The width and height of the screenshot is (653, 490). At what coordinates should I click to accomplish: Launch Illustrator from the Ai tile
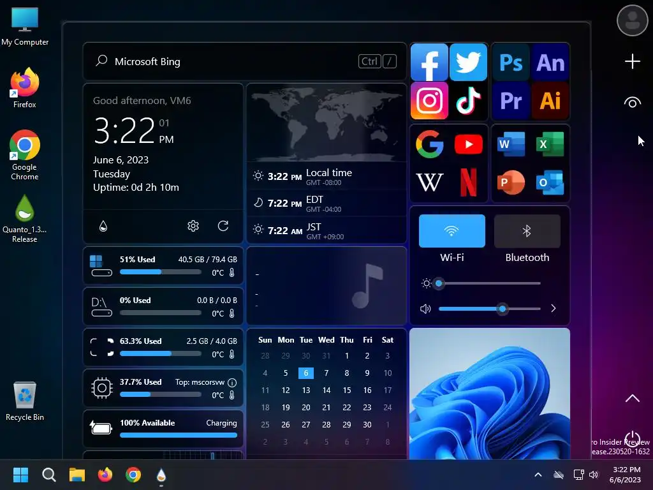tap(550, 100)
